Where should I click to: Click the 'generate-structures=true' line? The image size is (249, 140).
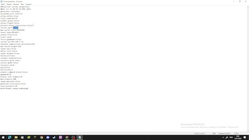[x=13, y=84]
